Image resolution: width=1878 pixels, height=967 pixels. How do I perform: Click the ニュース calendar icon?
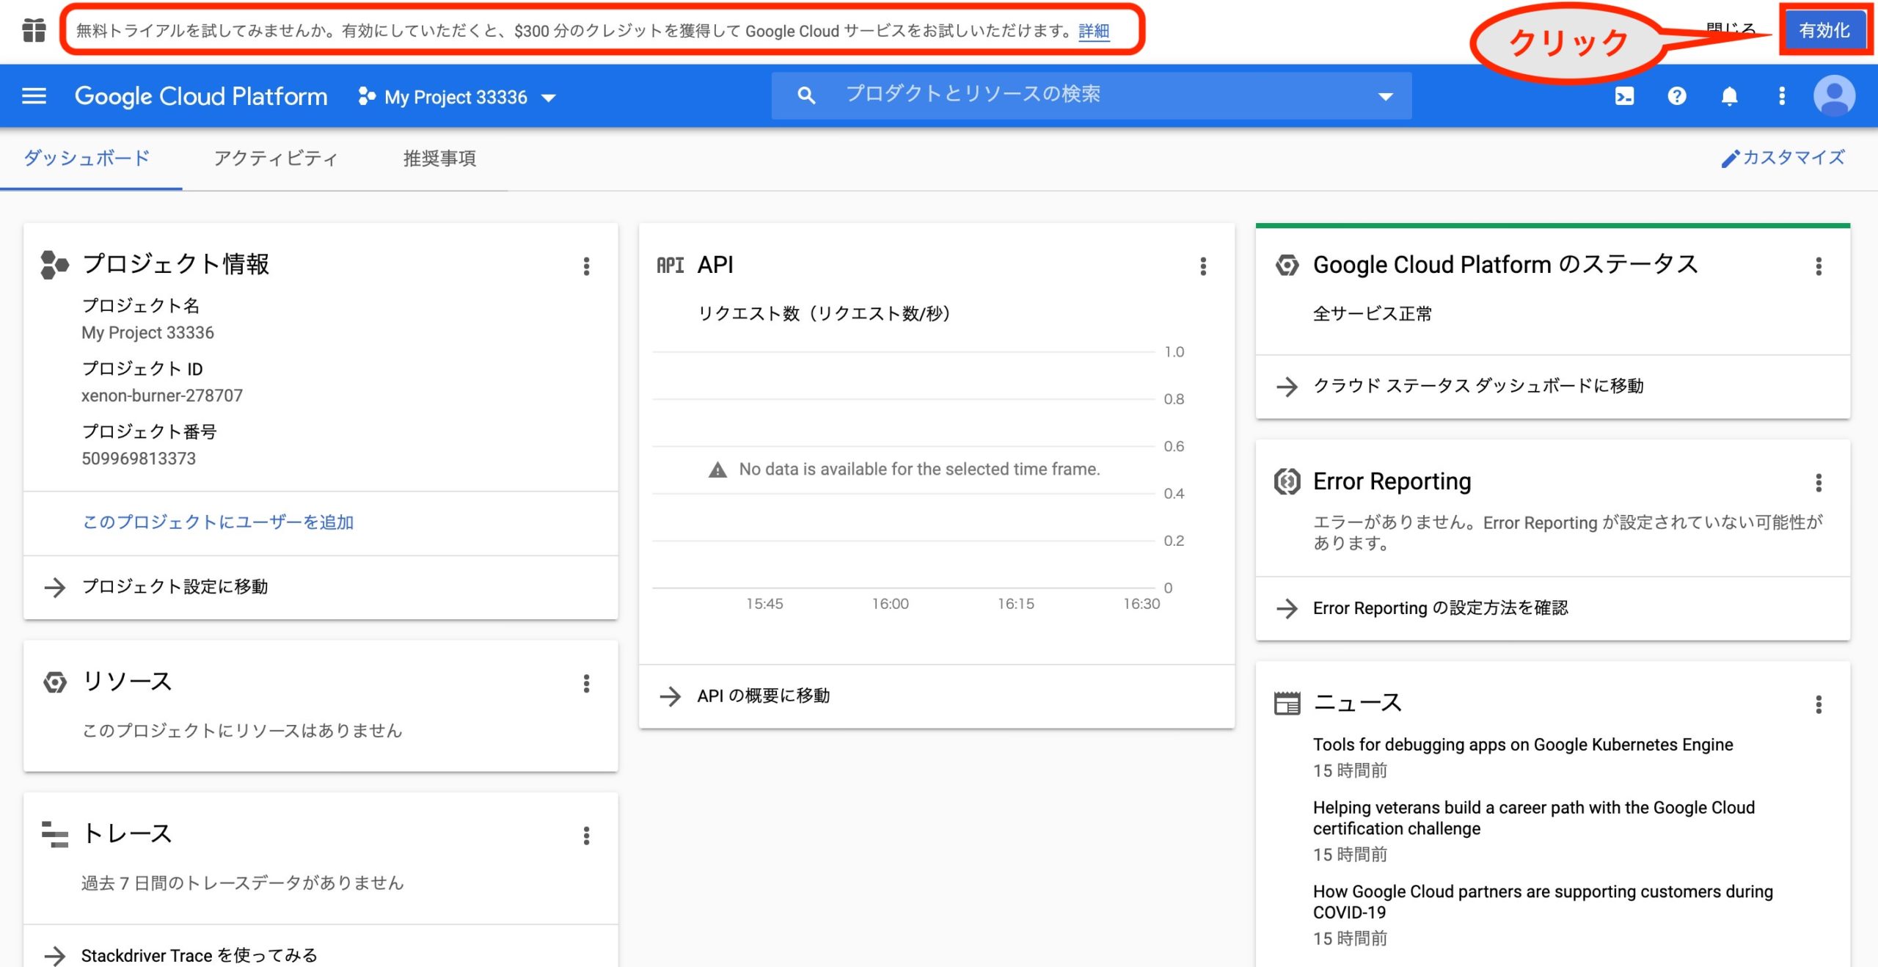pyautogui.click(x=1287, y=704)
